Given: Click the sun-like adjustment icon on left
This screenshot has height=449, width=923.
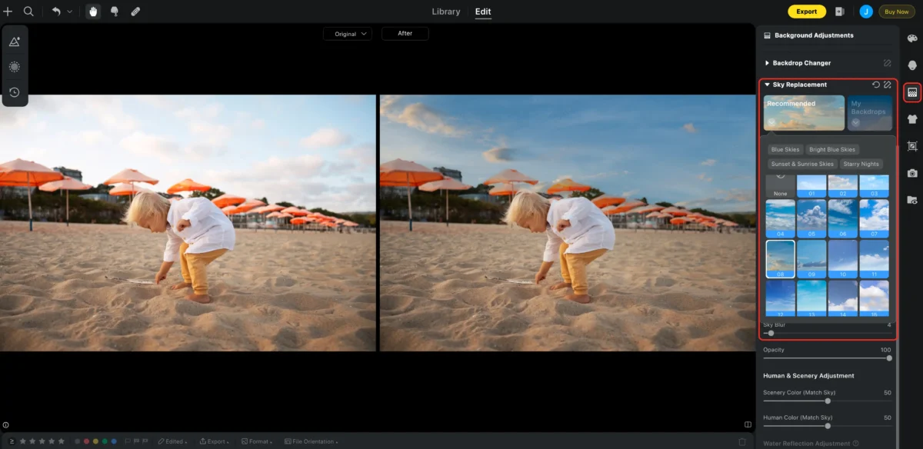Looking at the screenshot, I should [15, 67].
